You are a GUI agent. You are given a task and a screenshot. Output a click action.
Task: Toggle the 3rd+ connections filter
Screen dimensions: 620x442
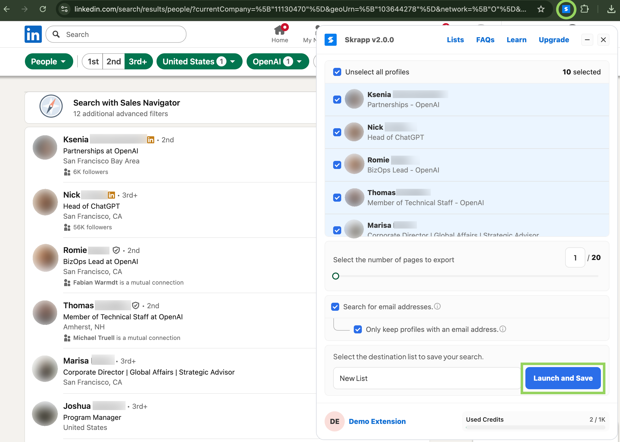click(138, 61)
